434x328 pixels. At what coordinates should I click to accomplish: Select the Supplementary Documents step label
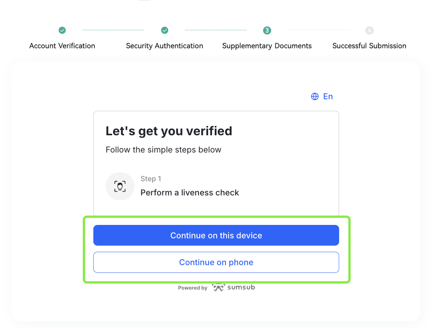coord(267,46)
